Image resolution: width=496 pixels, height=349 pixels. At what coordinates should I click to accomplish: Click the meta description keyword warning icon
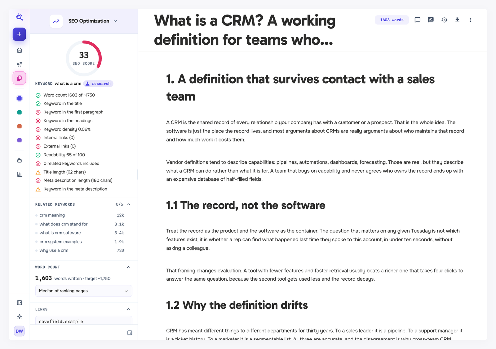click(x=38, y=189)
